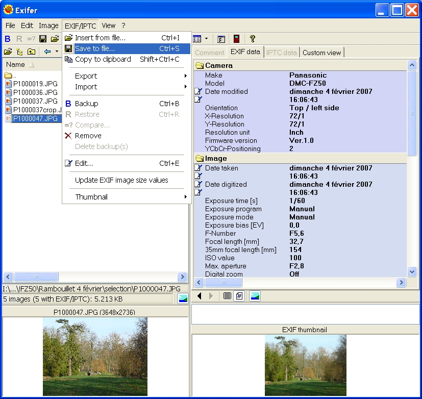
Task: Open the options checklist toolbar icon
Action: [x=221, y=39]
